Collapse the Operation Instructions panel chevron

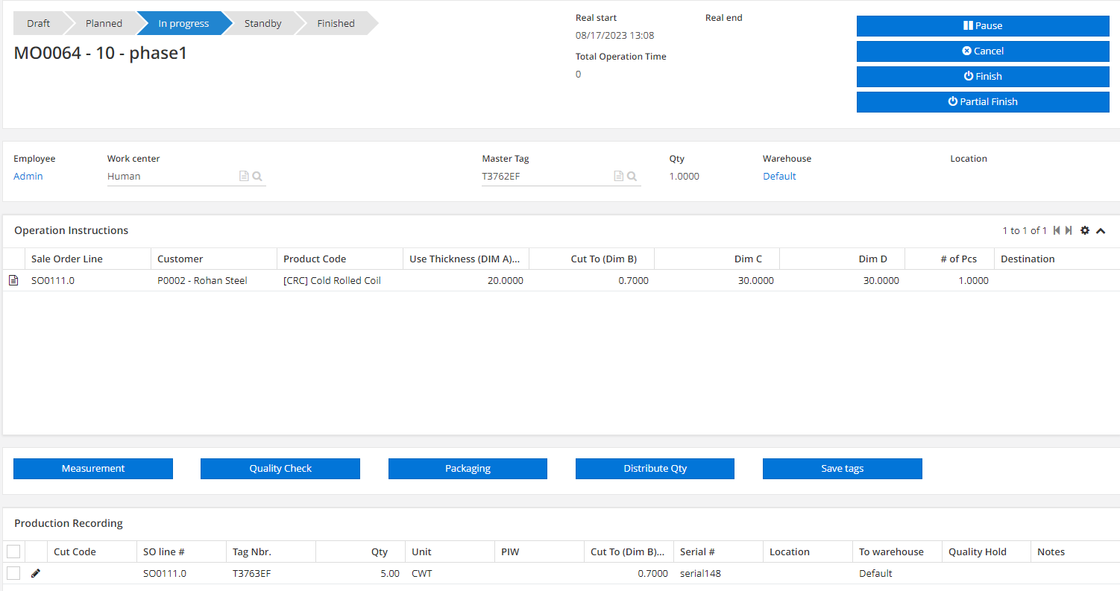pyautogui.click(x=1101, y=230)
